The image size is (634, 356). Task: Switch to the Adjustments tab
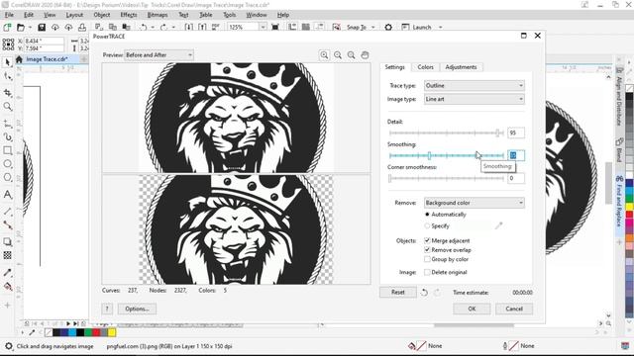coord(461,67)
